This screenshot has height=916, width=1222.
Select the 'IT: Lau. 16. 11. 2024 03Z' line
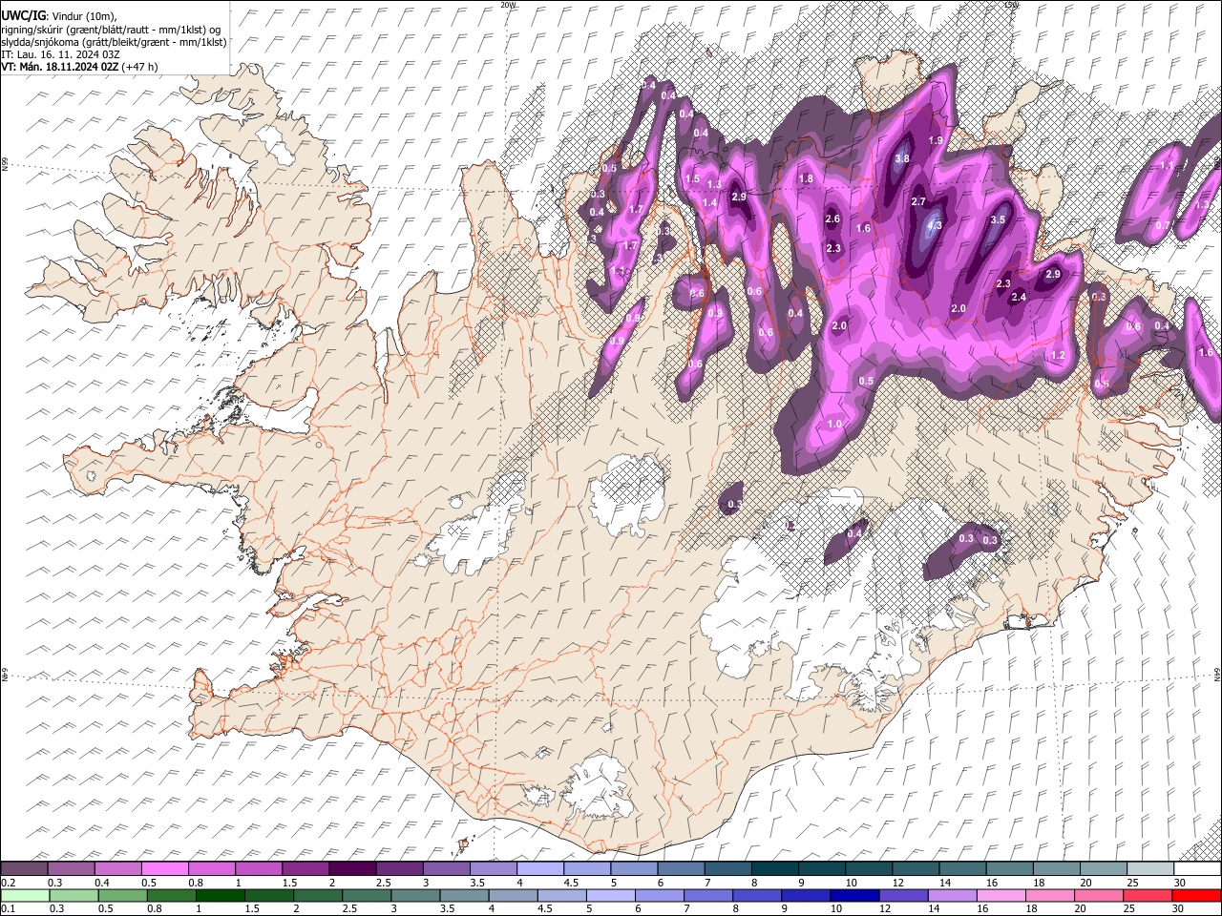(x=60, y=54)
